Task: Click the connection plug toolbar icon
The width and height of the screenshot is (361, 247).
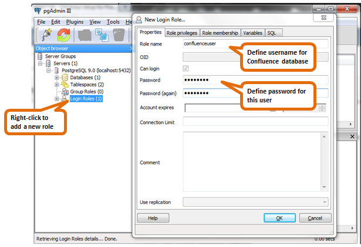Action: (47, 35)
